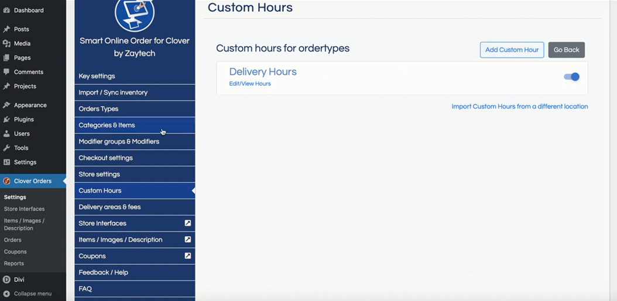Click 'Custom hours for ordertypes' heading
This screenshot has width=617, height=301.
(283, 49)
